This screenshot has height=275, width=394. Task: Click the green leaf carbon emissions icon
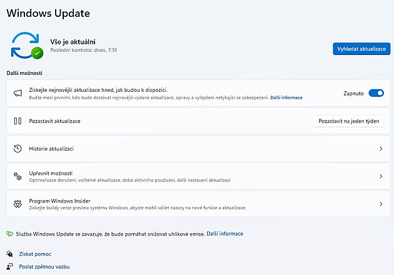9,234
